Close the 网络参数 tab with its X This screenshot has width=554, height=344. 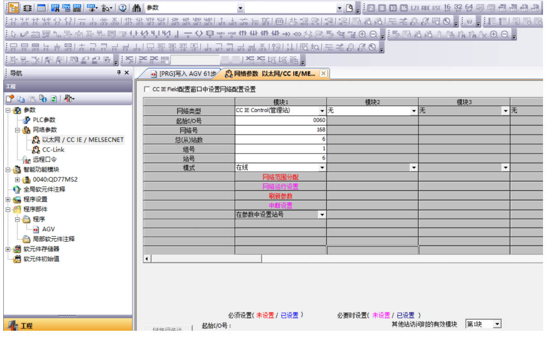point(323,73)
